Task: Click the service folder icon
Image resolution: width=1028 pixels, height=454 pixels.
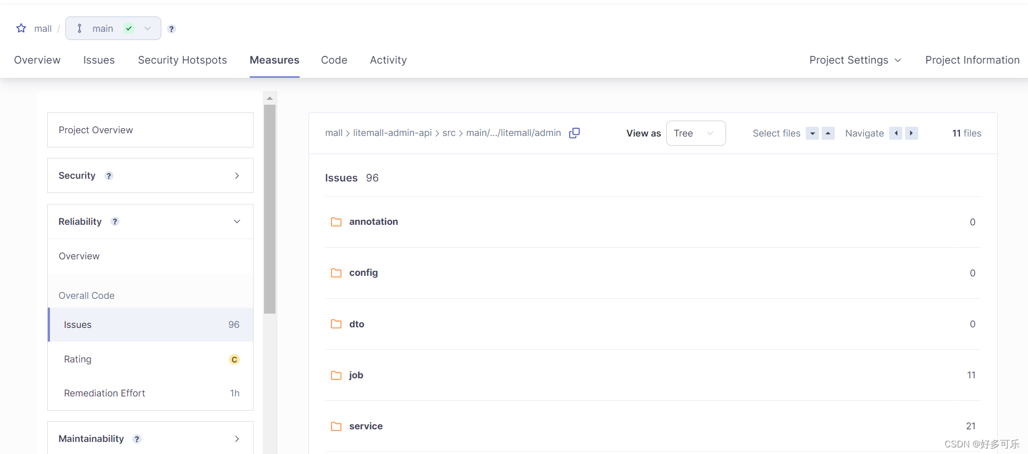Action: click(x=336, y=426)
